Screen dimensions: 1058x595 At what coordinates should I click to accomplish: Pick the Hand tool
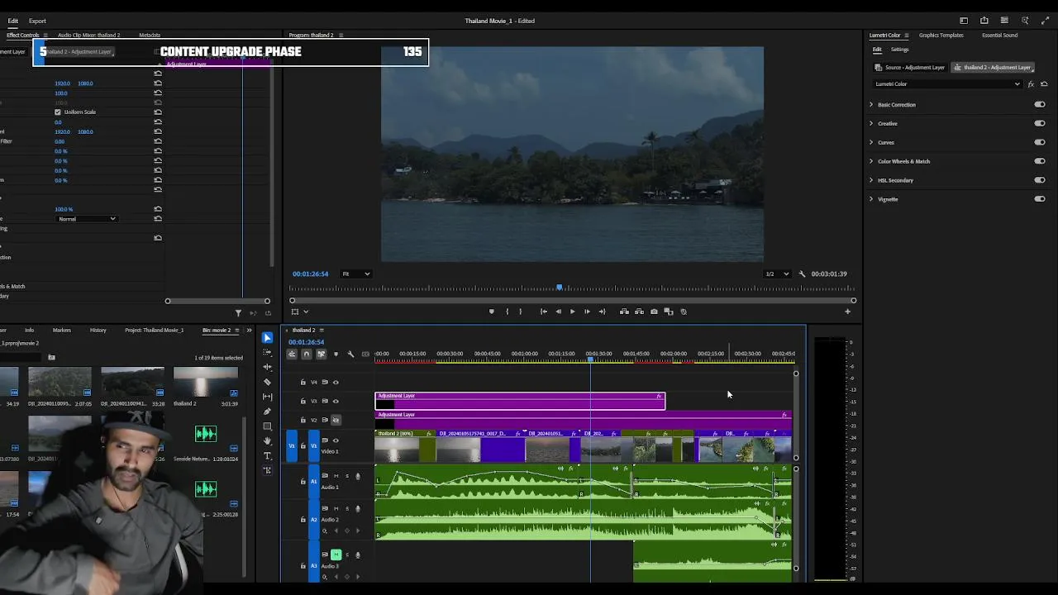267,441
